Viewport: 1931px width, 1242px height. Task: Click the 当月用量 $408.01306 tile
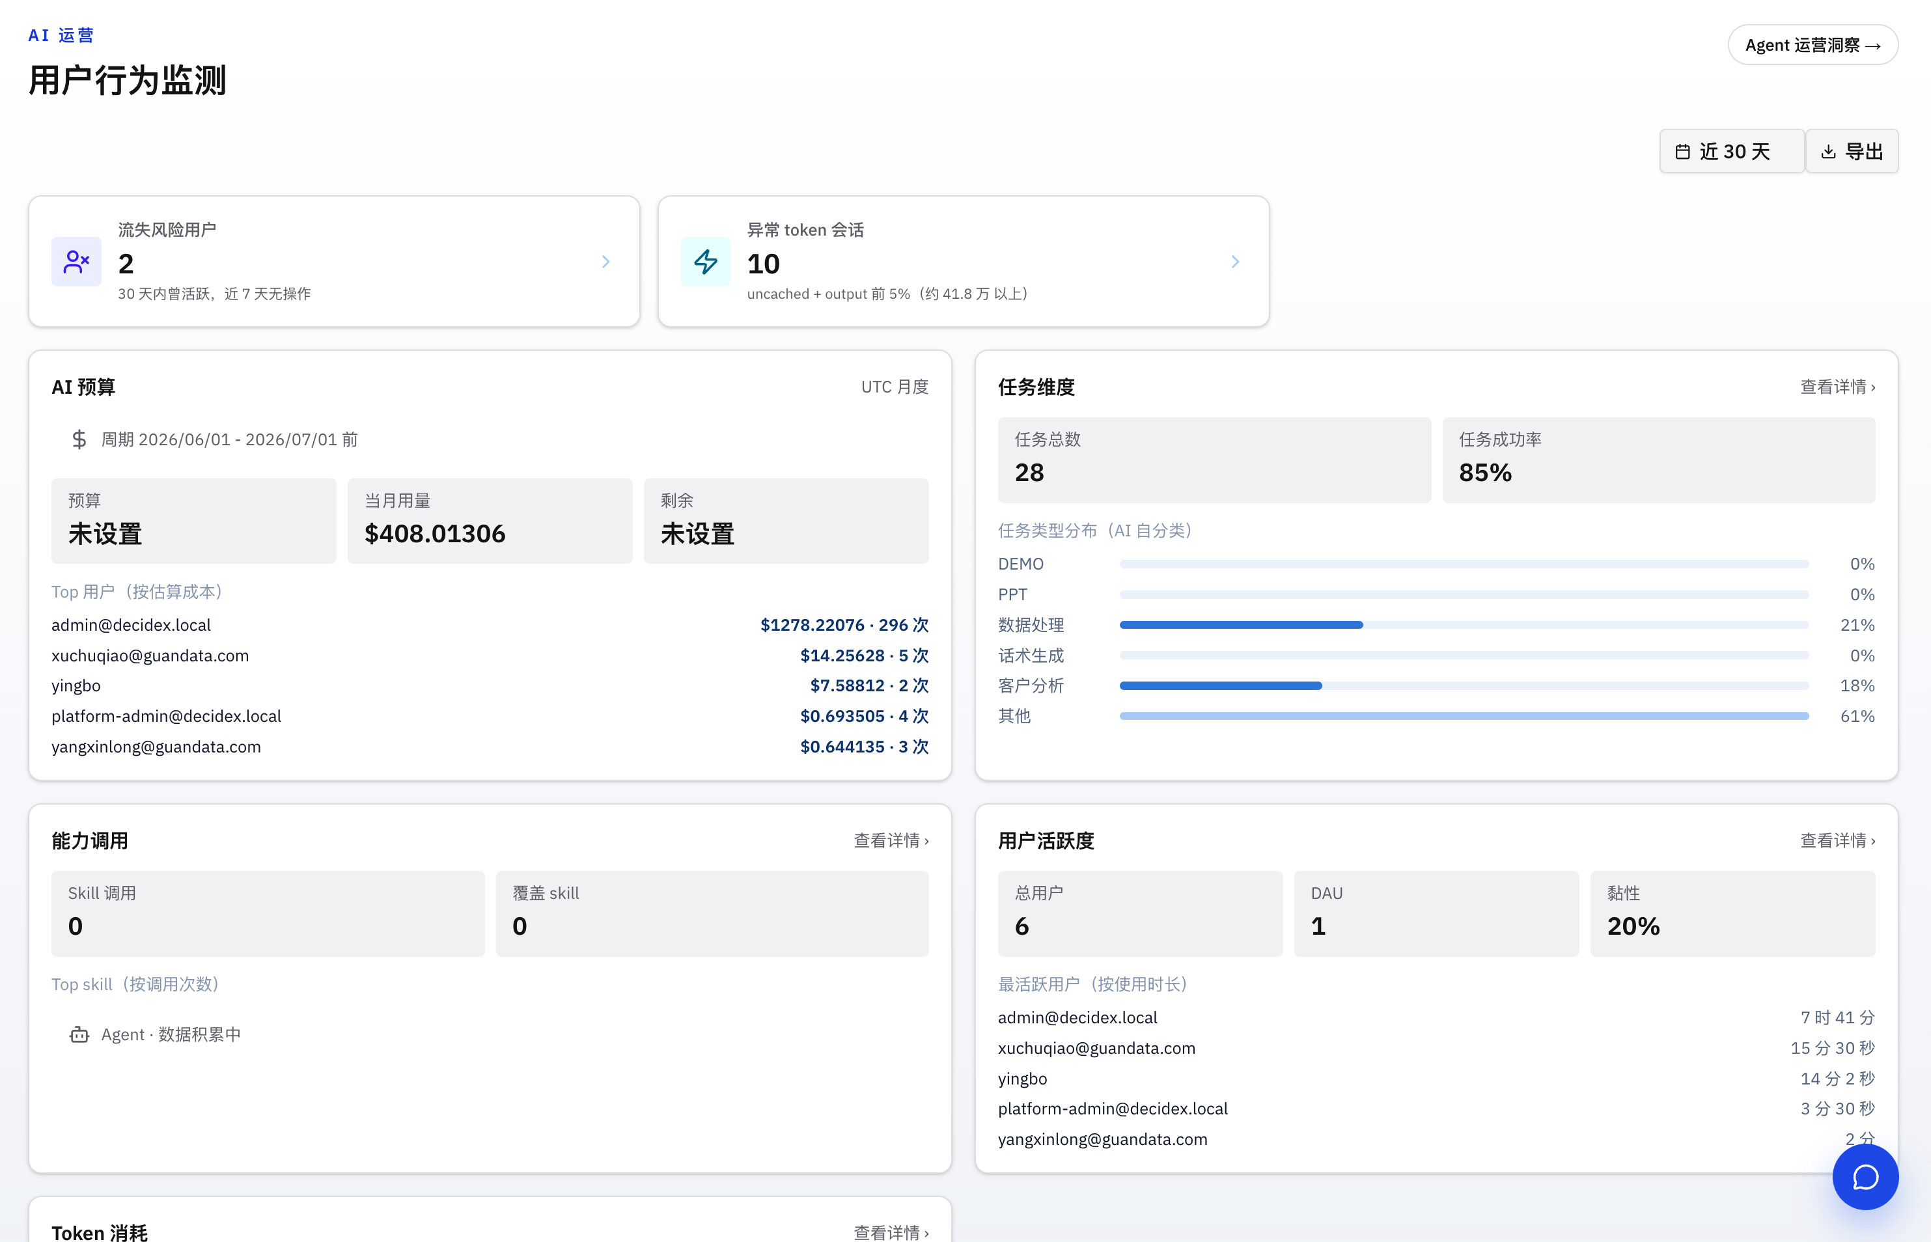tap(490, 521)
